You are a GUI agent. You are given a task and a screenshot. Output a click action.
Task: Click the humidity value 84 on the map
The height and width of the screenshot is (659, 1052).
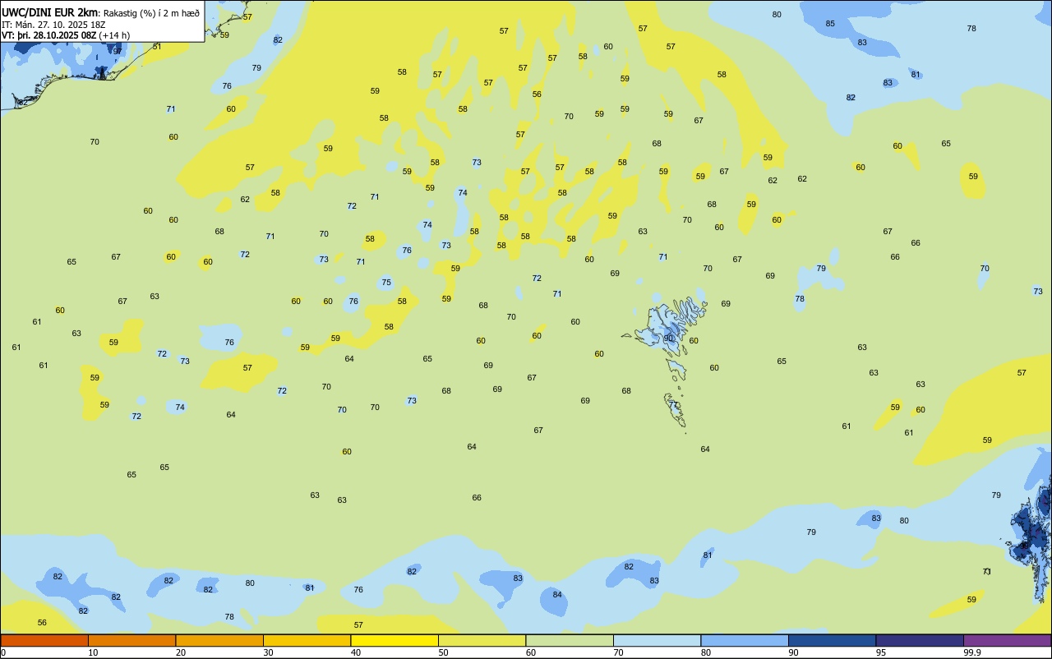557,594
